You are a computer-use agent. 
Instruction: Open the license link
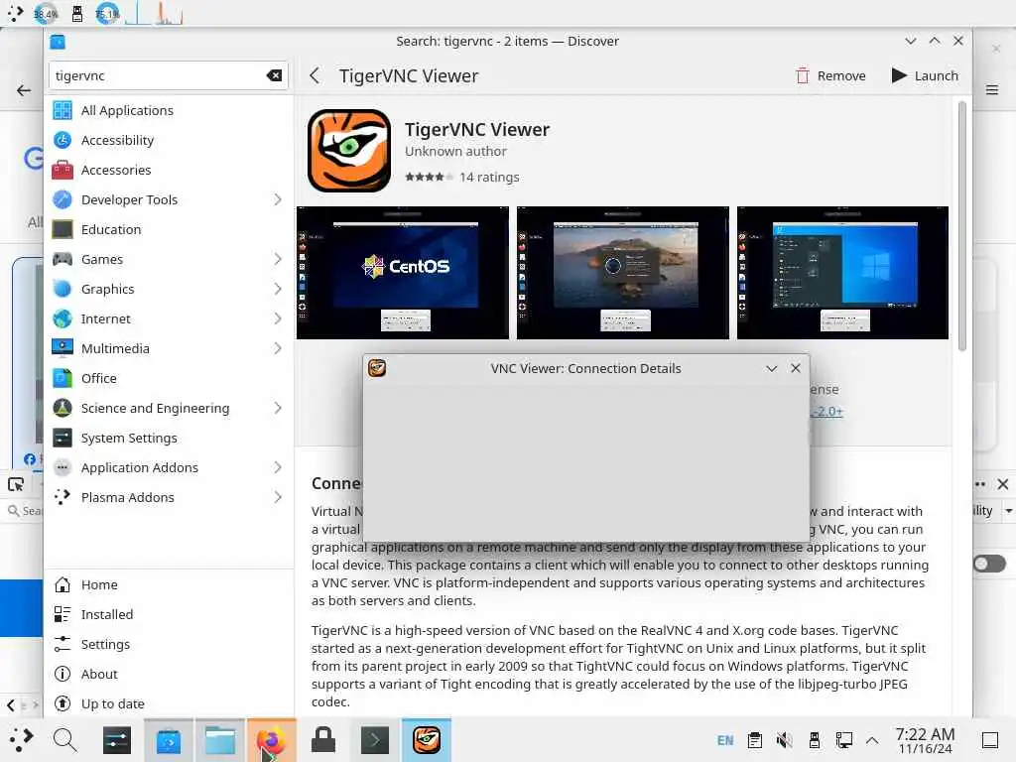826,412
